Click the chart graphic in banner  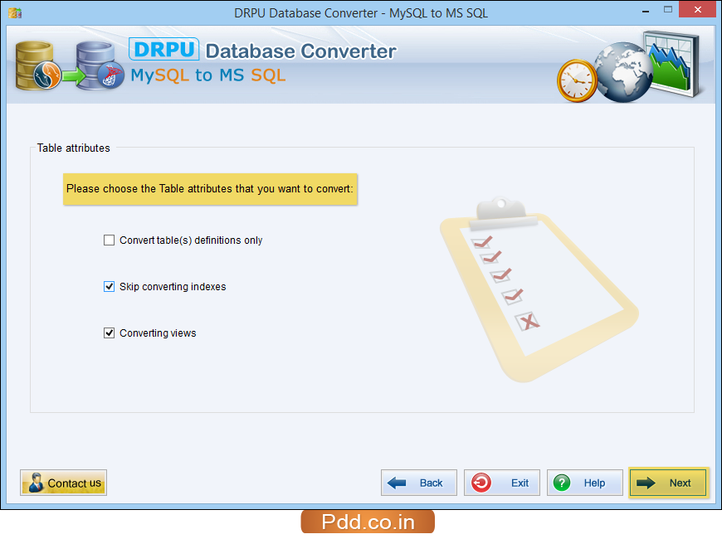pyautogui.click(x=673, y=63)
